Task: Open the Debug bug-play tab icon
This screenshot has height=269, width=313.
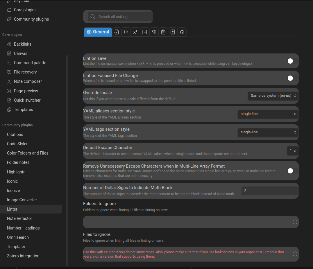Action: [182, 32]
